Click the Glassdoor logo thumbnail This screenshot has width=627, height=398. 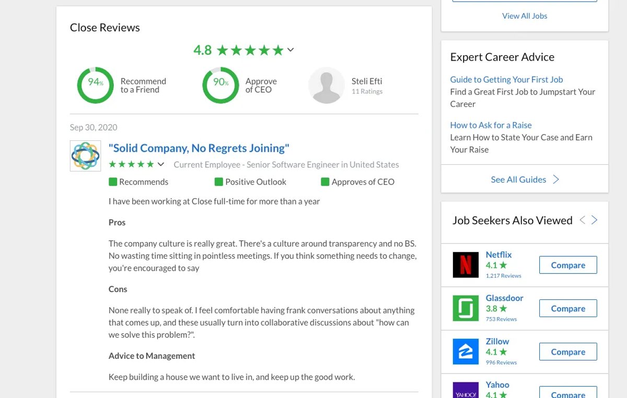pos(466,308)
